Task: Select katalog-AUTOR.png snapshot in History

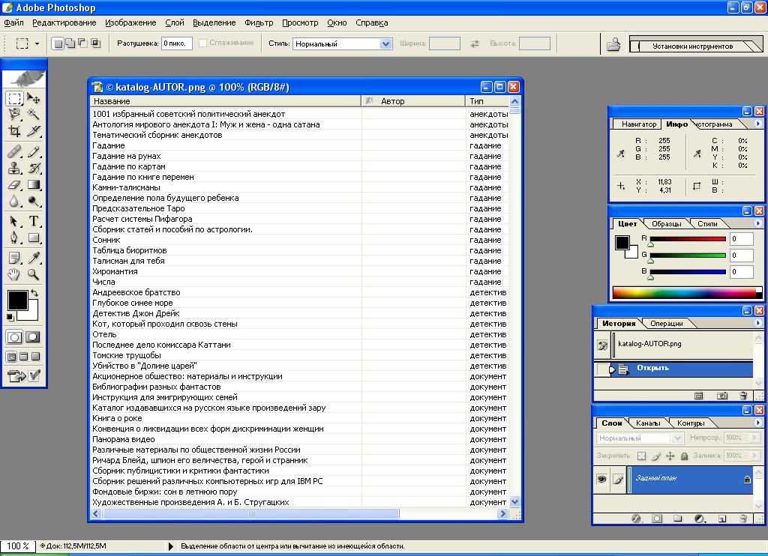Action: (673, 344)
